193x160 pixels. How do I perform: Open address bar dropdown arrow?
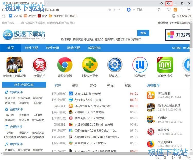click(x=119, y=10)
